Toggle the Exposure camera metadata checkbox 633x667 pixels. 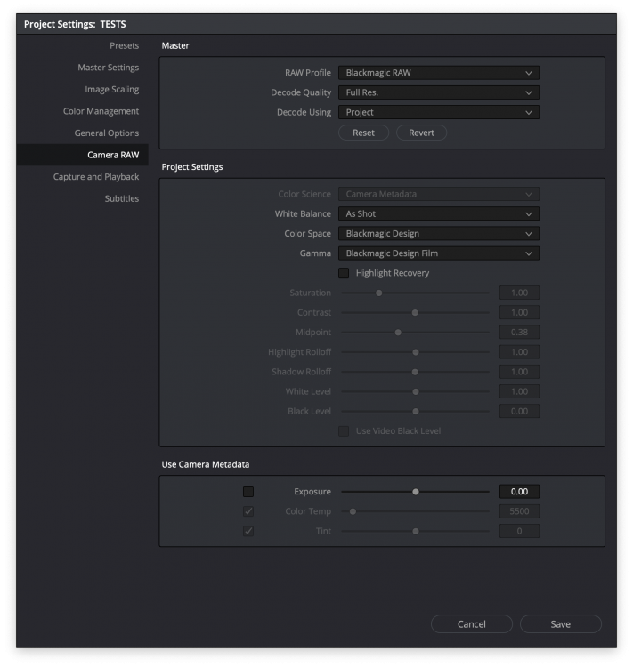click(x=248, y=492)
